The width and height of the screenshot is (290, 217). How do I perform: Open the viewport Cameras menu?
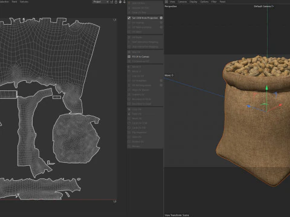click(x=182, y=2)
